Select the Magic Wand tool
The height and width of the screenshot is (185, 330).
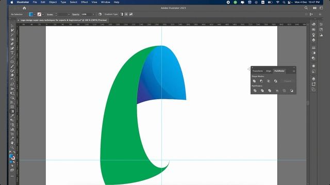point(12,35)
